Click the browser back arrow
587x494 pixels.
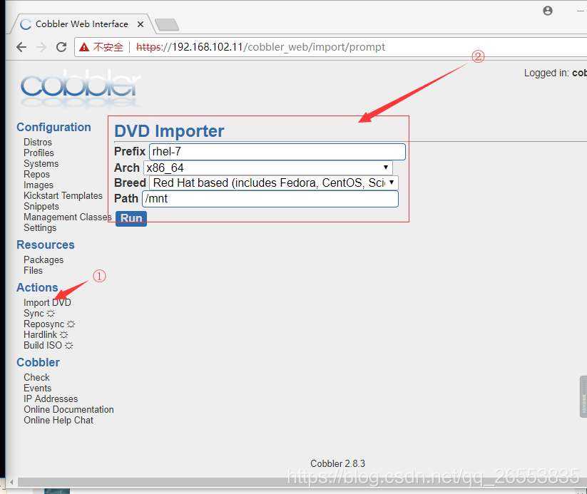(21, 47)
